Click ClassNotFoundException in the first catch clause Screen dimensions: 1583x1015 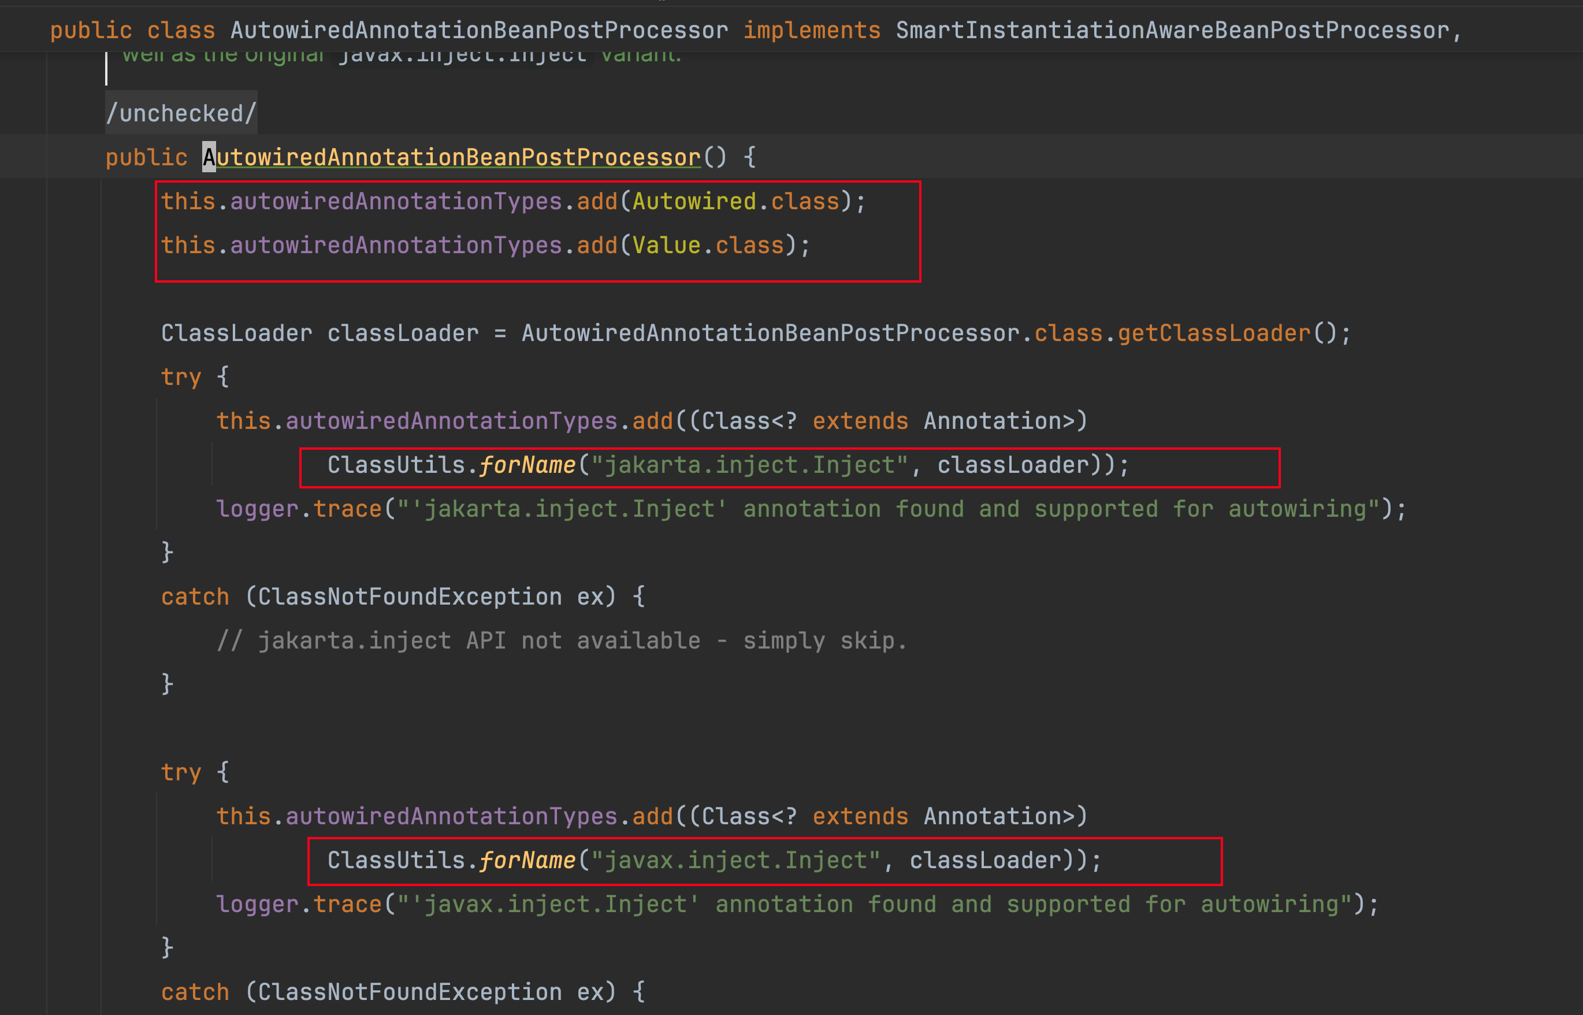(410, 597)
